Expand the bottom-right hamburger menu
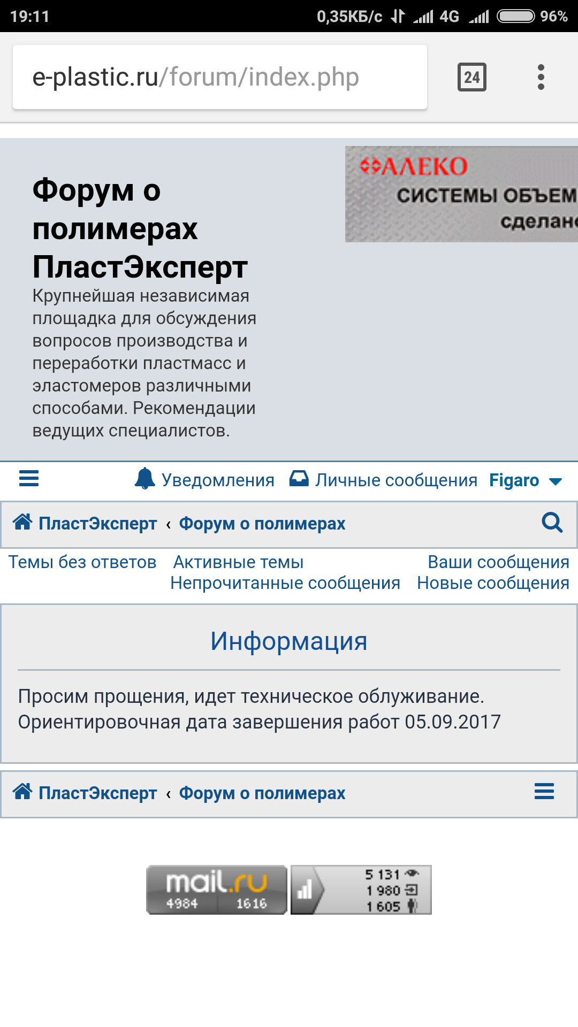The width and height of the screenshot is (578, 1027). click(544, 791)
